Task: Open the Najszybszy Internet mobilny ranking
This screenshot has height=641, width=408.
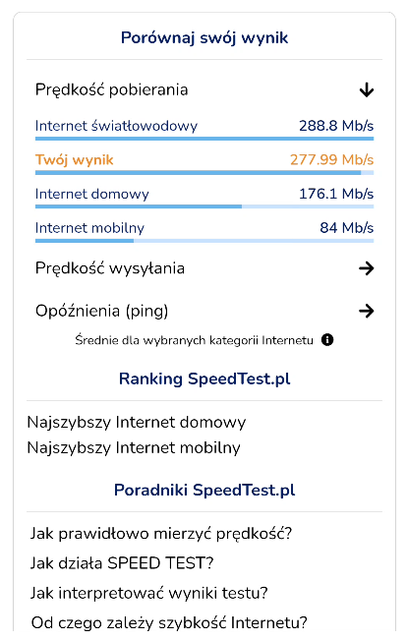Action: (134, 447)
